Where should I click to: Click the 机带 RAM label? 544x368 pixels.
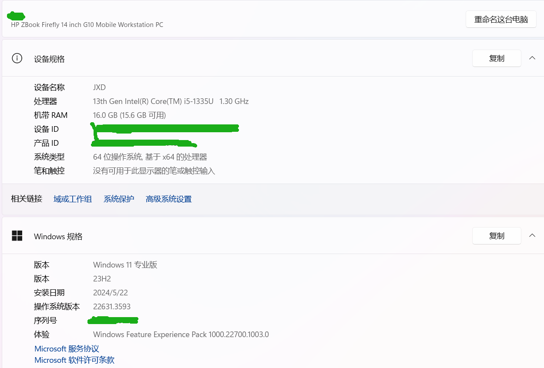coord(50,115)
